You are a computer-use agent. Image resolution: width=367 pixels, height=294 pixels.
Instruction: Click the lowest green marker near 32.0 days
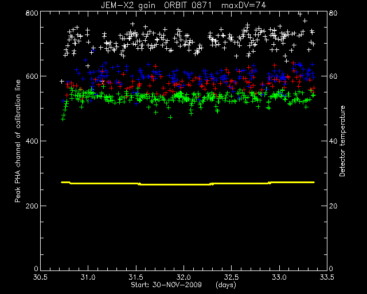(x=170, y=117)
